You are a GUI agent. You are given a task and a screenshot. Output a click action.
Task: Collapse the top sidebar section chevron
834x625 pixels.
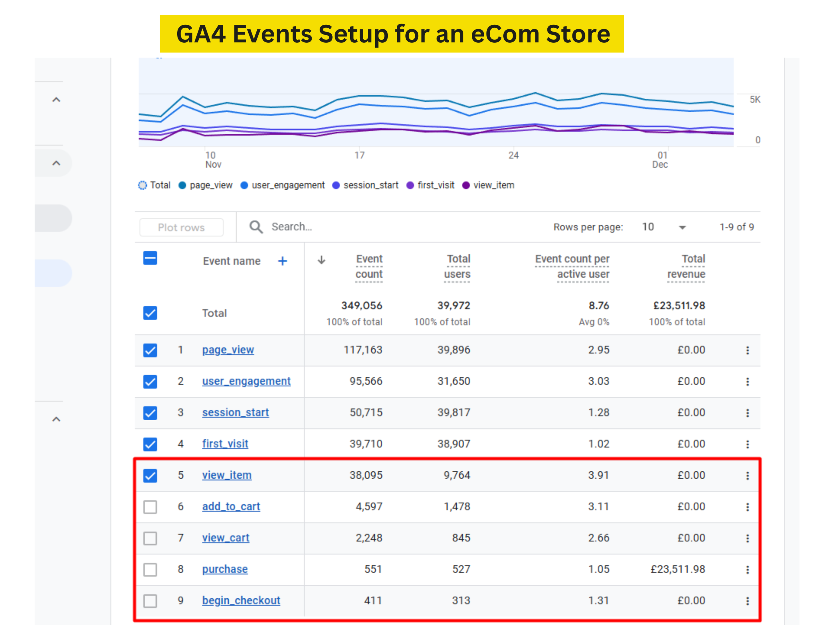point(56,100)
